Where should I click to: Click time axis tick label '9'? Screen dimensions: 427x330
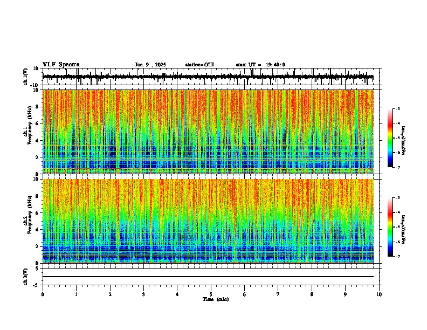345,294
